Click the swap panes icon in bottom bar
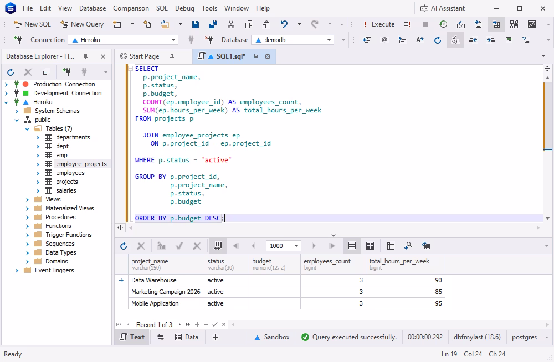The height and width of the screenshot is (362, 554). [x=161, y=337]
